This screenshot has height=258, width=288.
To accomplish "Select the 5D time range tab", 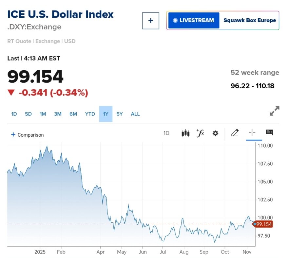I will pos(29,114).
